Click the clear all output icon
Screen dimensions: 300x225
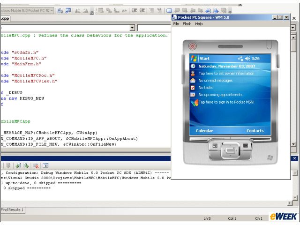[x=36, y=165]
